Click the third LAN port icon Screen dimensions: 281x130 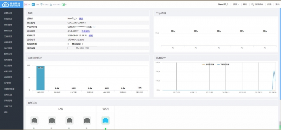69,121
